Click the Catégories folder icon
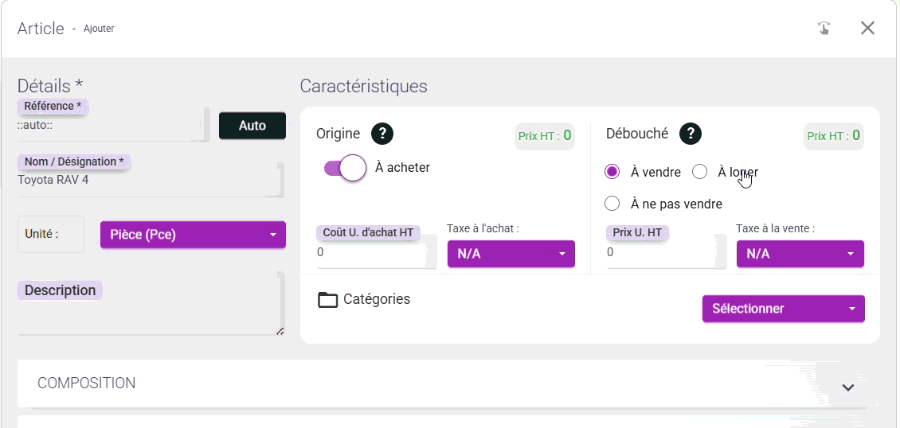The image size is (900, 428). point(327,300)
